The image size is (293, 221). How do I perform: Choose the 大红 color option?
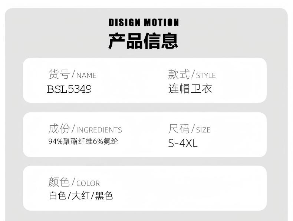(81, 196)
